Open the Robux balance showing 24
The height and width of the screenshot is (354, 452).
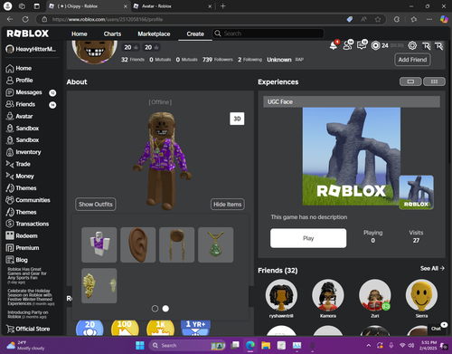[x=380, y=45]
